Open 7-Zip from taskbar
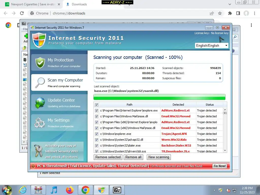The width and height of the screenshot is (260, 195). [x=117, y=190]
